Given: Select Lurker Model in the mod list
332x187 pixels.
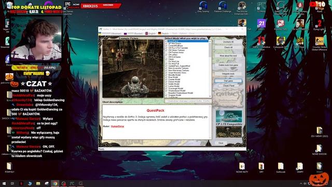Looking at the screenshot, I should (x=174, y=86).
